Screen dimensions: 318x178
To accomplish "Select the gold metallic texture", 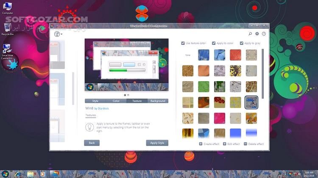I will [x=188, y=134].
